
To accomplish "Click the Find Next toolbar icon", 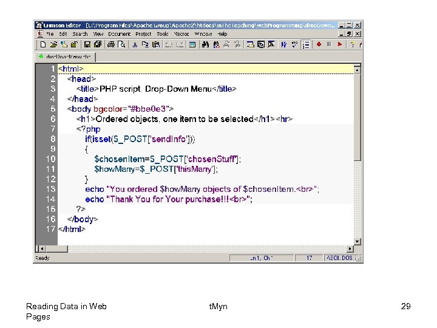I will [227, 44].
